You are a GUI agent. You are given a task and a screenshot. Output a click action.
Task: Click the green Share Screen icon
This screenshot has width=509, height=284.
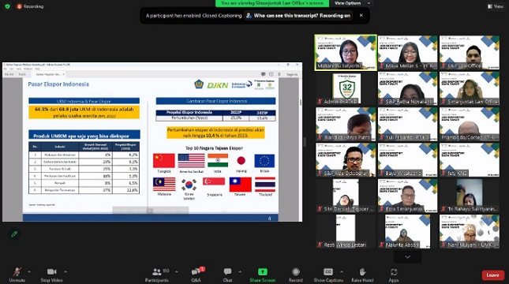[x=262, y=271]
